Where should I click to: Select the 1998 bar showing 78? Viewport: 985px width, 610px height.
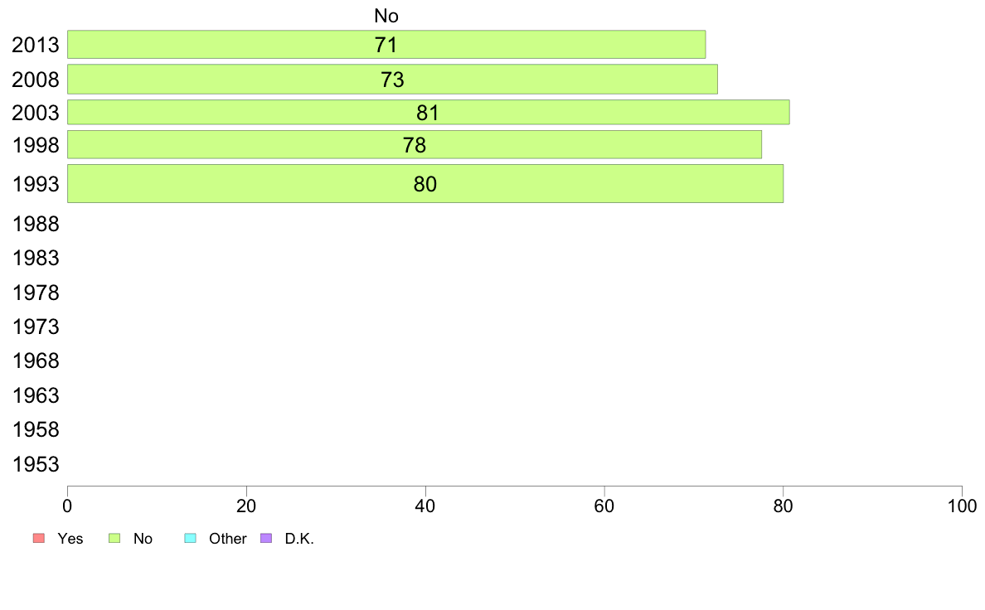415,145
